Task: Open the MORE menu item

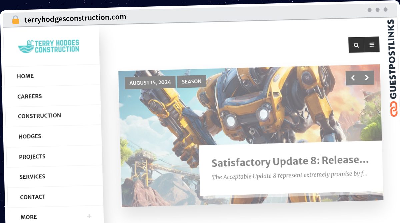Action: point(29,217)
